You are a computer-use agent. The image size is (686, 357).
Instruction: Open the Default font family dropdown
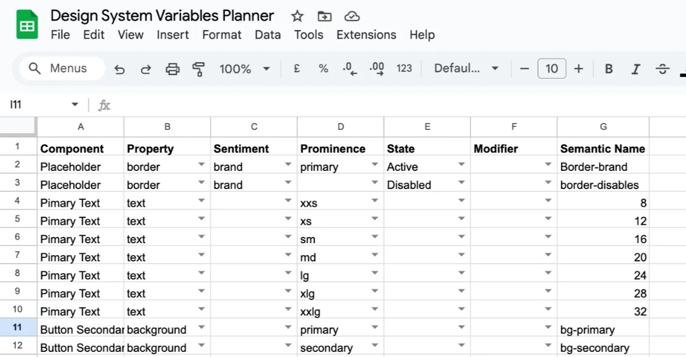pos(466,69)
